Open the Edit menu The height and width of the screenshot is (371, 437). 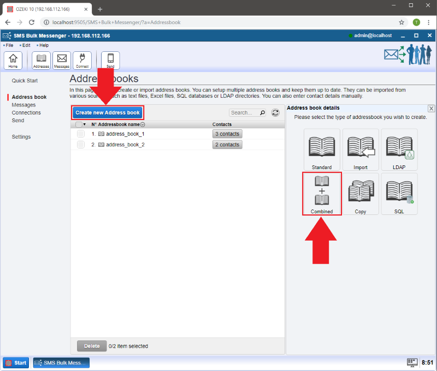coord(26,45)
